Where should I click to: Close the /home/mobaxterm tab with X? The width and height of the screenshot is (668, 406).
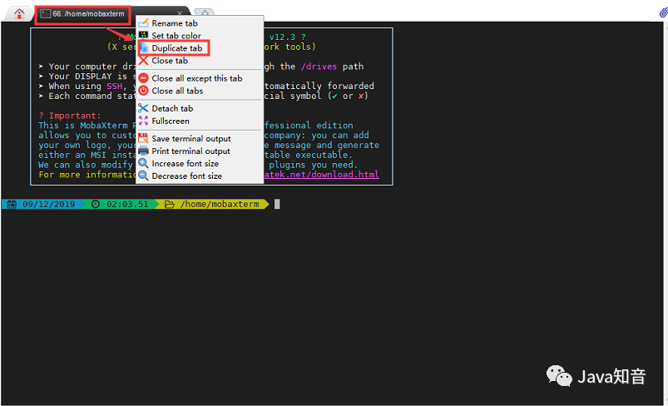[180, 13]
